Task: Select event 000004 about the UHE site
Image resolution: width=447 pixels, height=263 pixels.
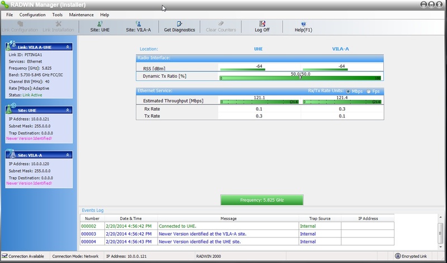Action: point(237,242)
